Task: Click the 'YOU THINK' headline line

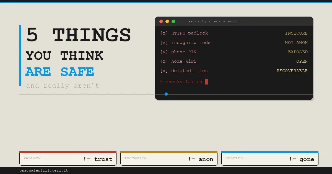Action: (64, 56)
